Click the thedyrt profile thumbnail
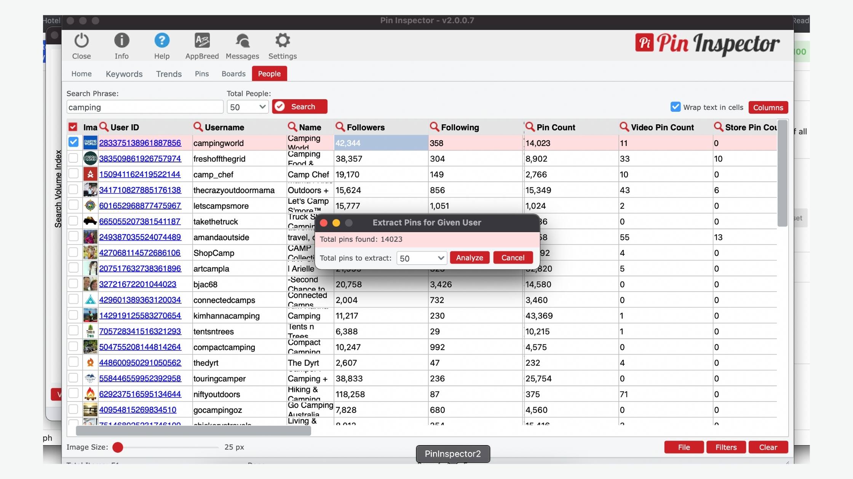Viewport: 853px width, 479px height. (90, 362)
